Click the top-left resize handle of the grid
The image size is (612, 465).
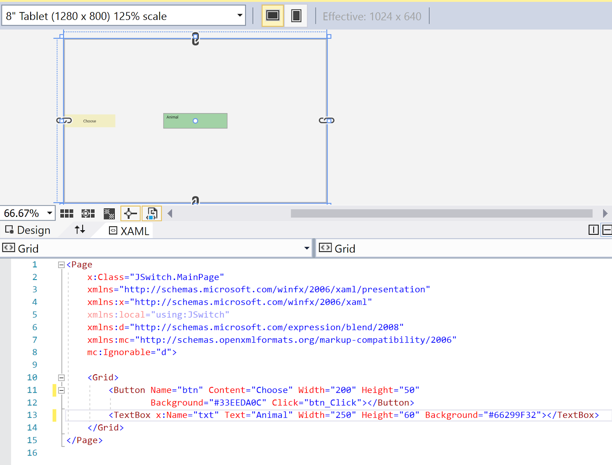(x=62, y=37)
